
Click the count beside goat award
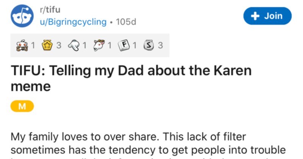click(109, 45)
